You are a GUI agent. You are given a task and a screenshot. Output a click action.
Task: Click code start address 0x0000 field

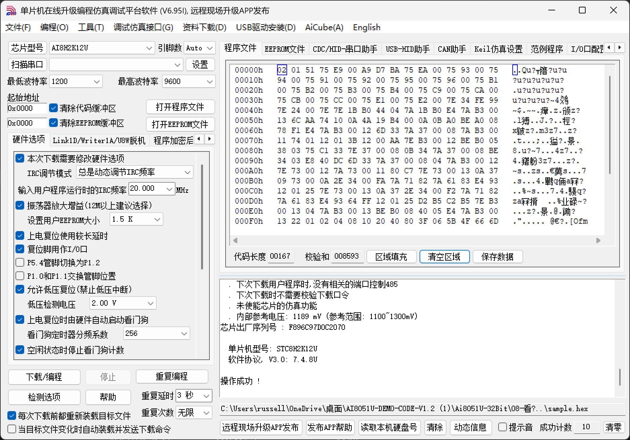[x=27, y=108]
